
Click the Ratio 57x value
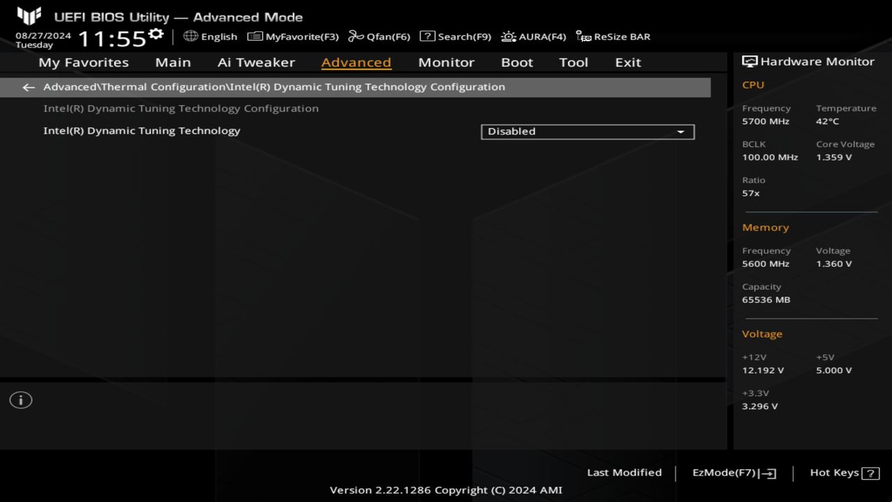[x=751, y=193]
